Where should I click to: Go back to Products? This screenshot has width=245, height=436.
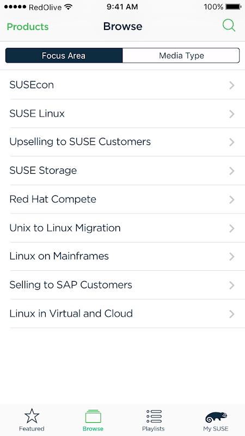[28, 27]
